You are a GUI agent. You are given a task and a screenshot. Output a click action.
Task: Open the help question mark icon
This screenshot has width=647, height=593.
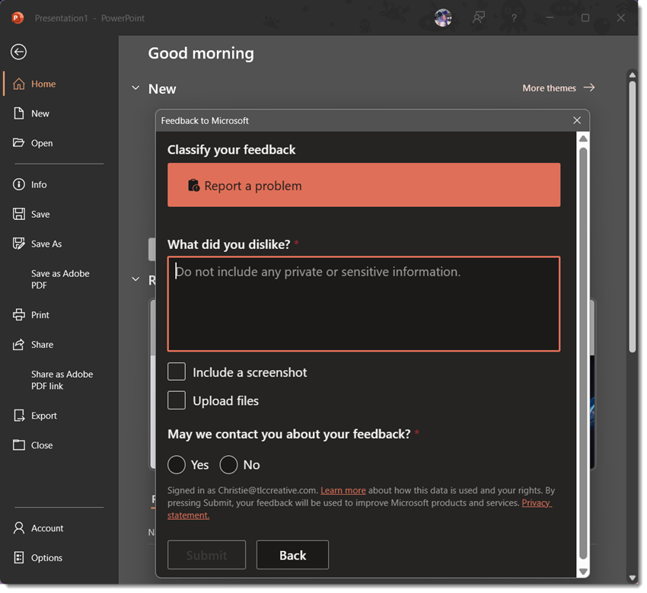tap(514, 18)
